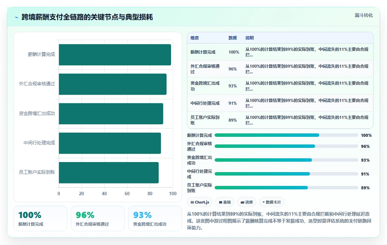Click the title 跨境薪酬支付全链路的关键节点与典型损耗
The height and width of the screenshot is (245, 387).
(87, 17)
